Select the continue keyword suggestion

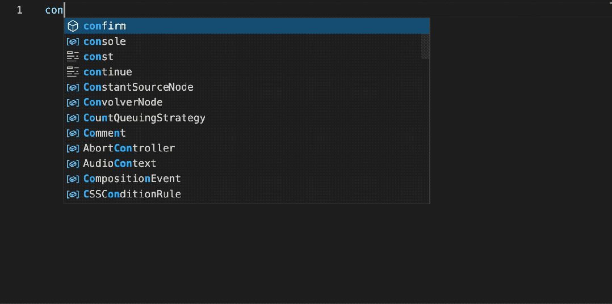pyautogui.click(x=107, y=72)
